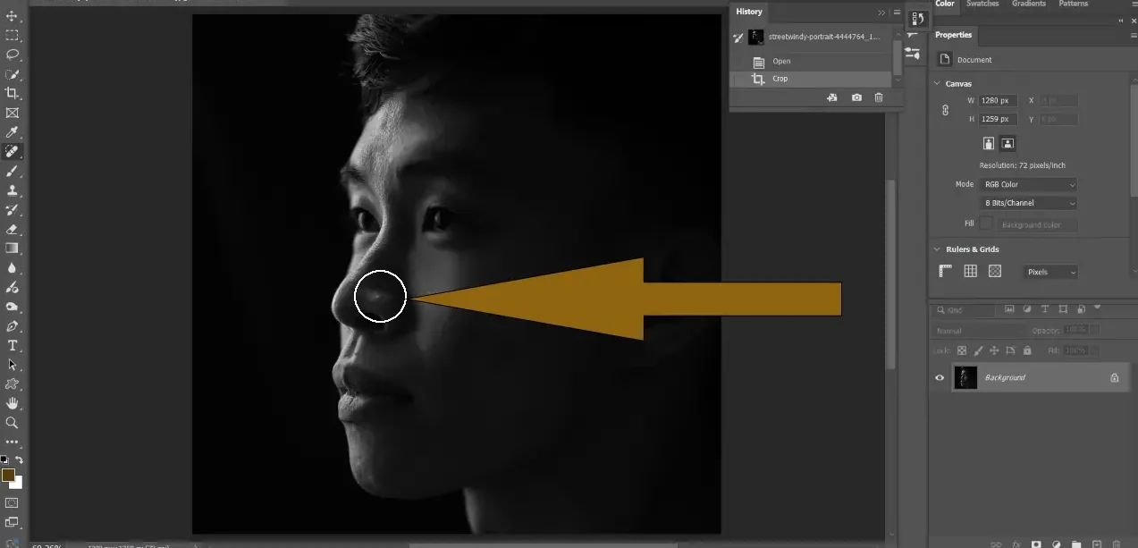Select the Eyedropper tool
1138x548 pixels.
[13, 132]
